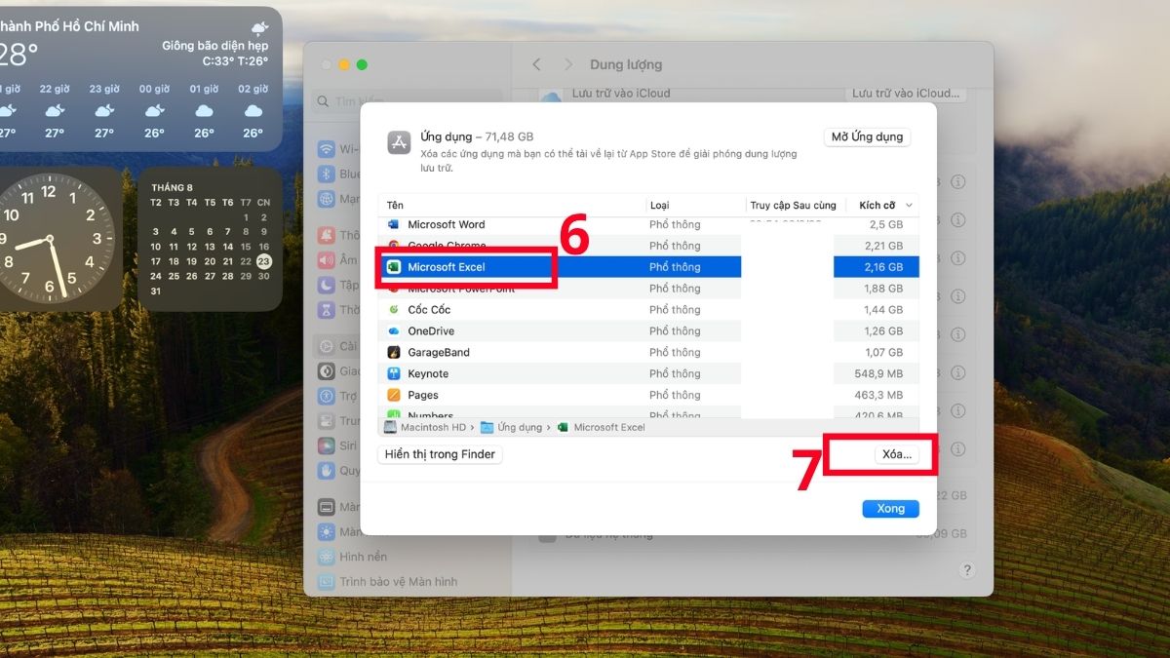Click the help question mark button
The height and width of the screenshot is (658, 1170).
(967, 569)
